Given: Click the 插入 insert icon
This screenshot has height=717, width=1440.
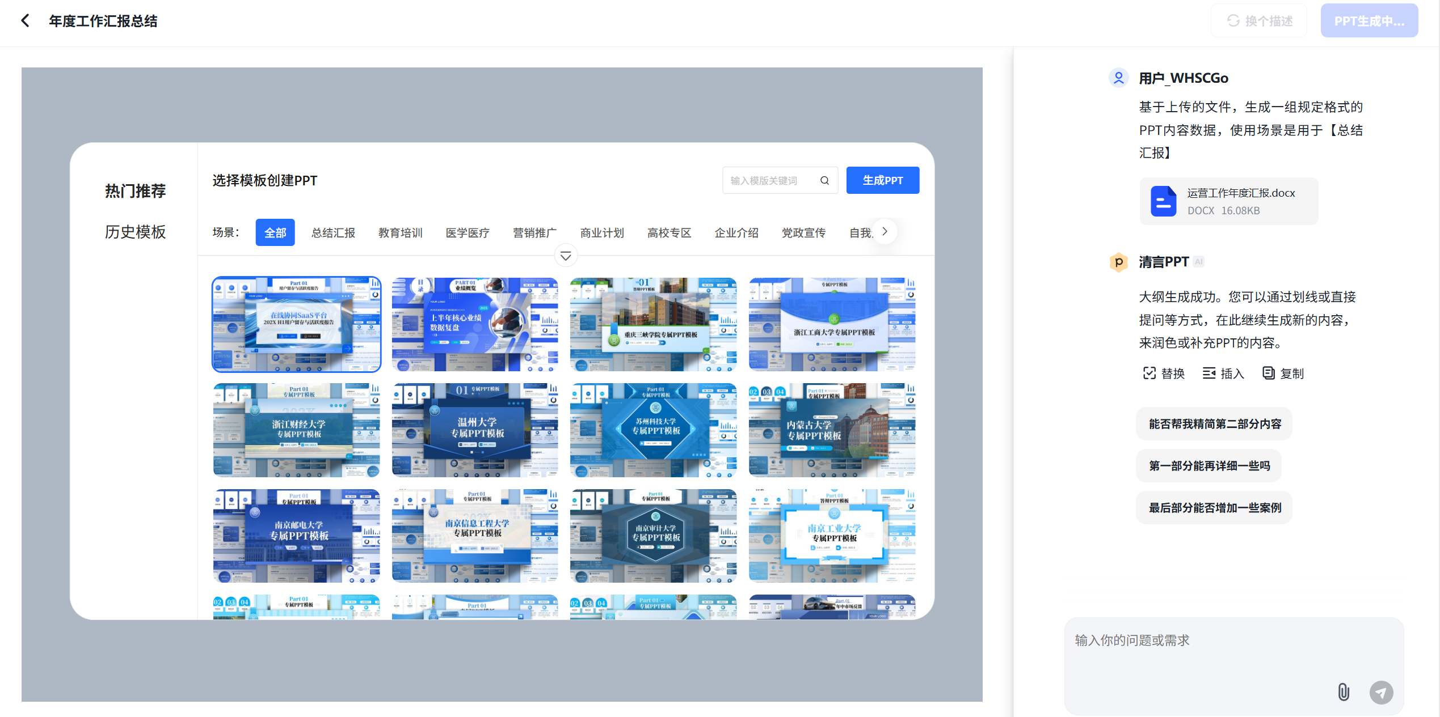Looking at the screenshot, I should click(x=1209, y=373).
